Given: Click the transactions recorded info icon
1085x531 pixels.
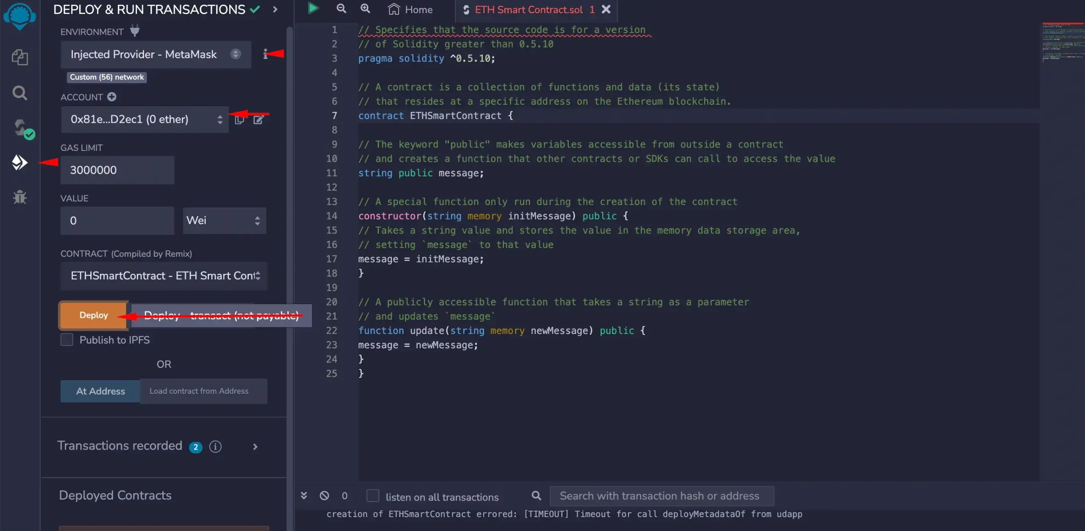Looking at the screenshot, I should (215, 446).
